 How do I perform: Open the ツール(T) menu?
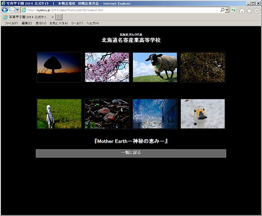[x=77, y=23]
